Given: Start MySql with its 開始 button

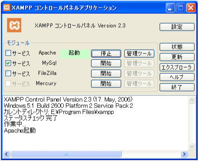Looking at the screenshot, I should (106, 63).
